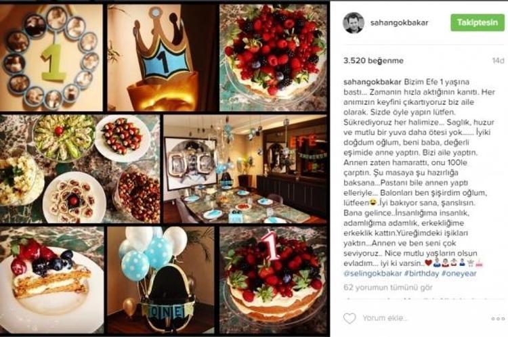Expand '62 yorumun tümünü gör' comments

click(x=388, y=287)
